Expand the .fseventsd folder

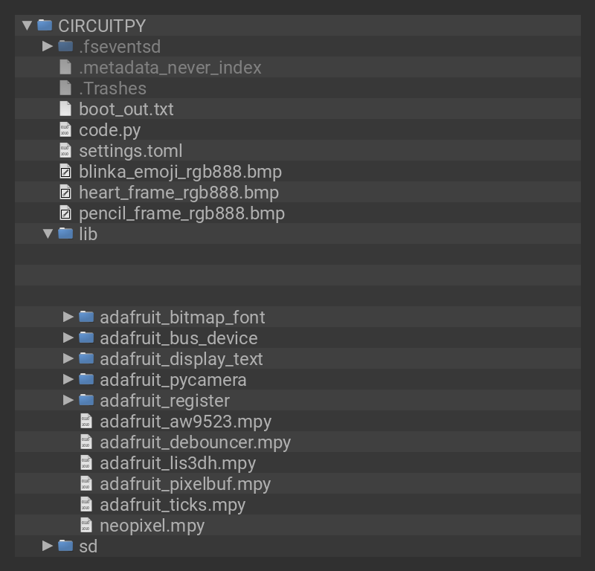(48, 46)
